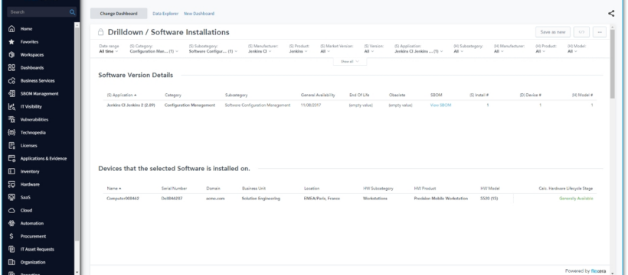
Task: Click the search magnifier icon
Action: (72, 12)
